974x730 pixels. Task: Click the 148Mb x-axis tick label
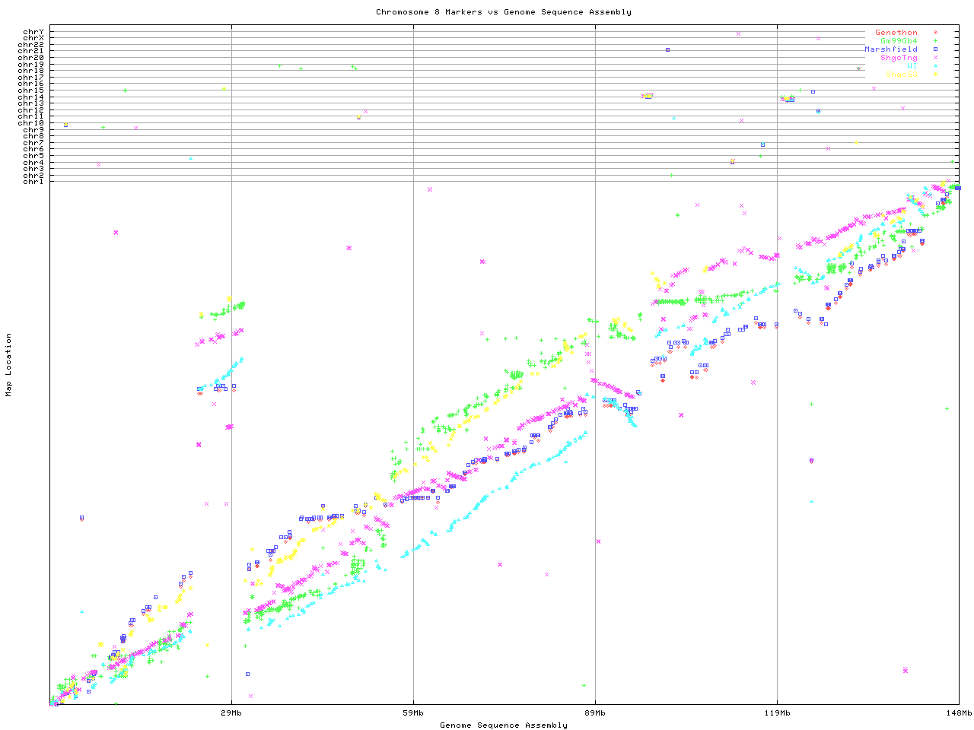959,713
